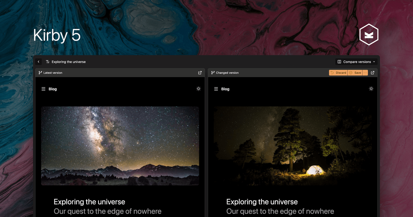Image resolution: width=413 pixels, height=217 pixels.
Task: Click the Changed version branch icon
Action: point(213,73)
